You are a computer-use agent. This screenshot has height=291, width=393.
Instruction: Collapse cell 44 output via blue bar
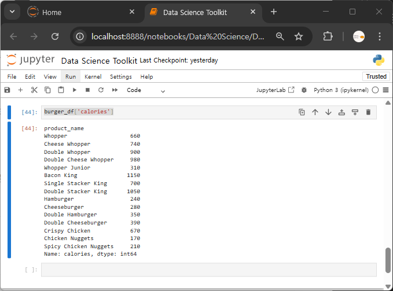(9, 190)
